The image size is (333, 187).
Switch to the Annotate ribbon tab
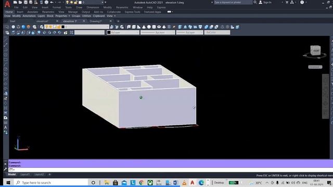pyautogui.click(x=33, y=12)
